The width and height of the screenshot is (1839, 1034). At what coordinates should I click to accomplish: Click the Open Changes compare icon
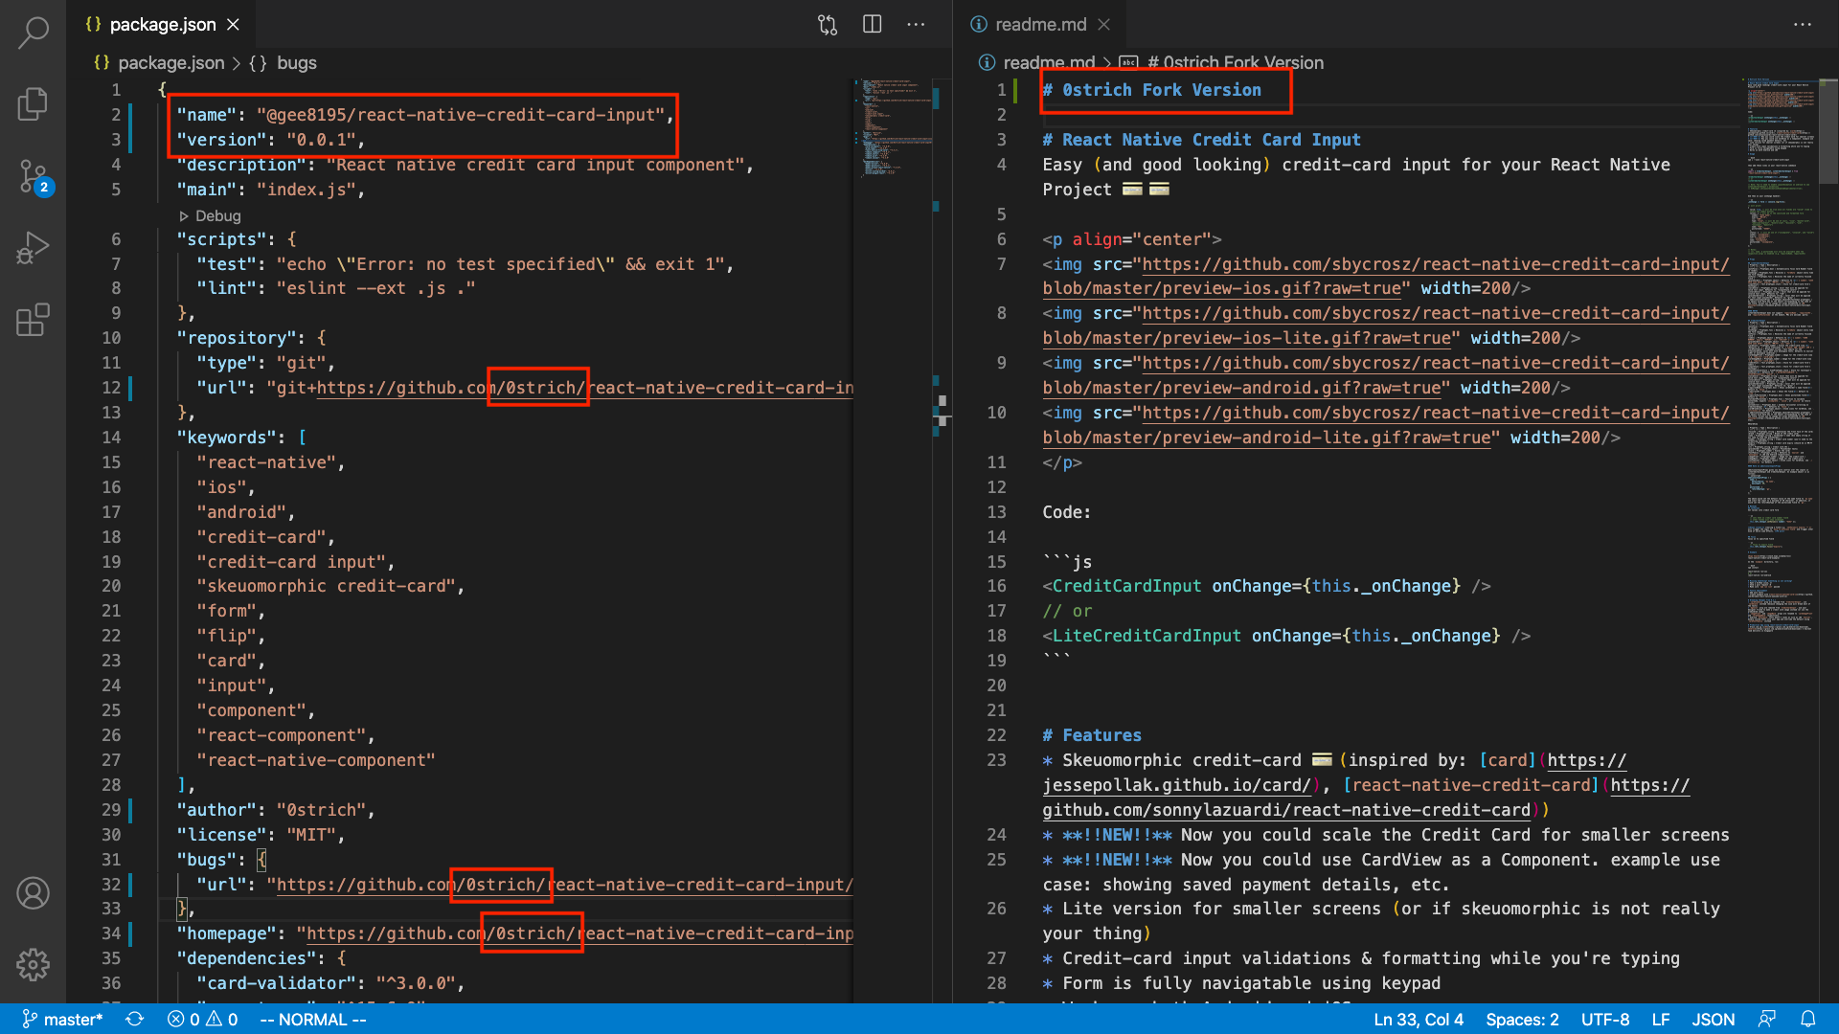828,25
